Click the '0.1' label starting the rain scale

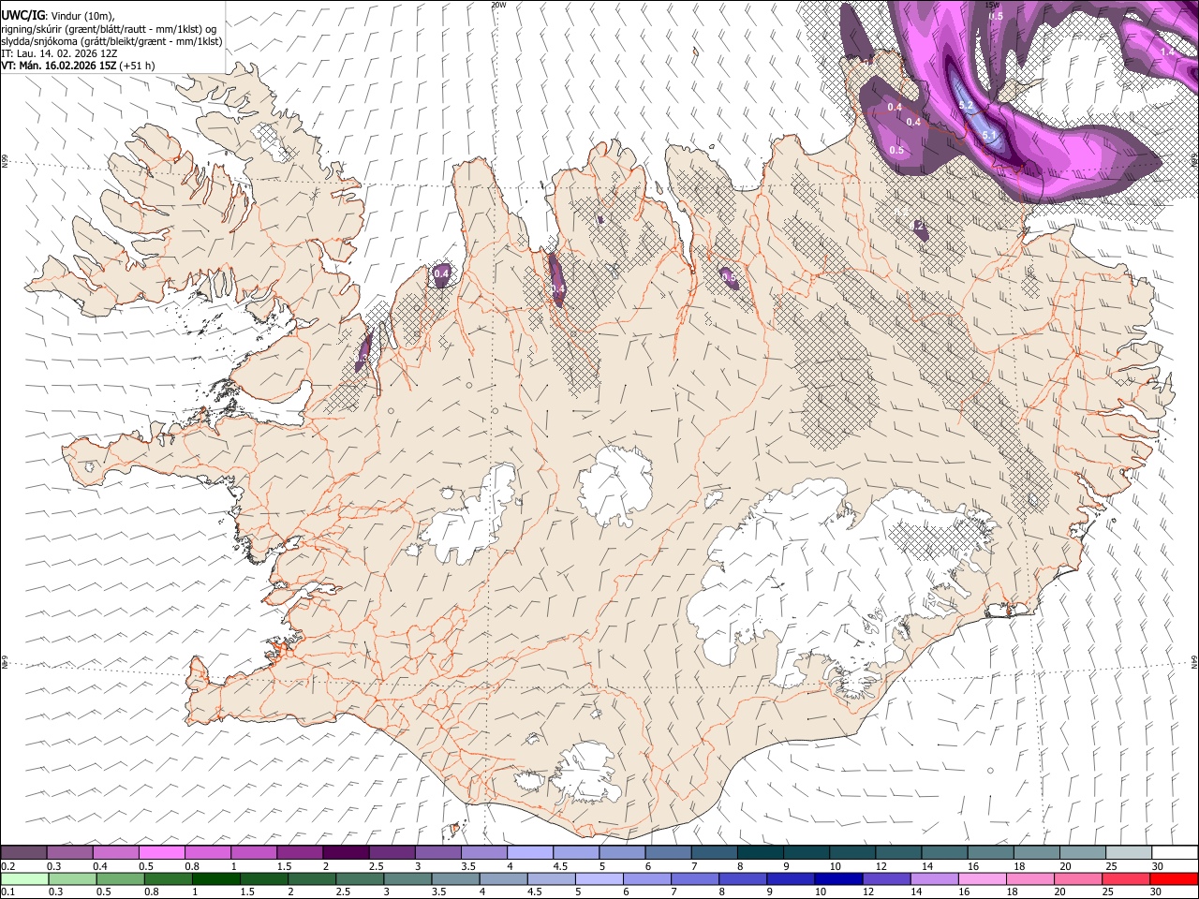tap(7, 892)
